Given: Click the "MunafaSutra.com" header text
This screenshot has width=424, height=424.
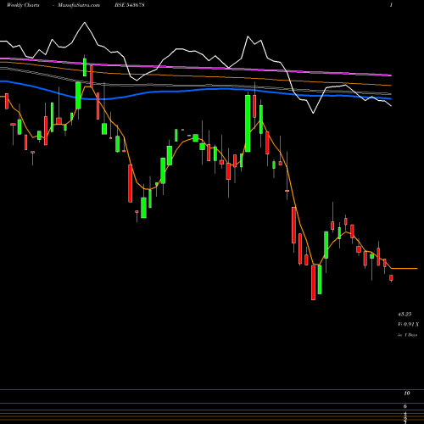Looking at the screenshot, I should 79,5.
